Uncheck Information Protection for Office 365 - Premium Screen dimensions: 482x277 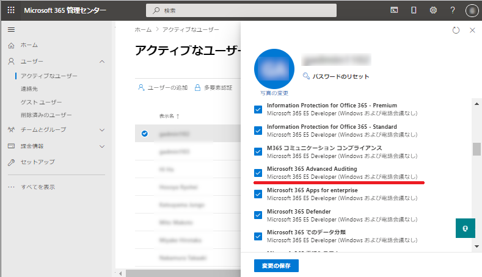coord(258,109)
